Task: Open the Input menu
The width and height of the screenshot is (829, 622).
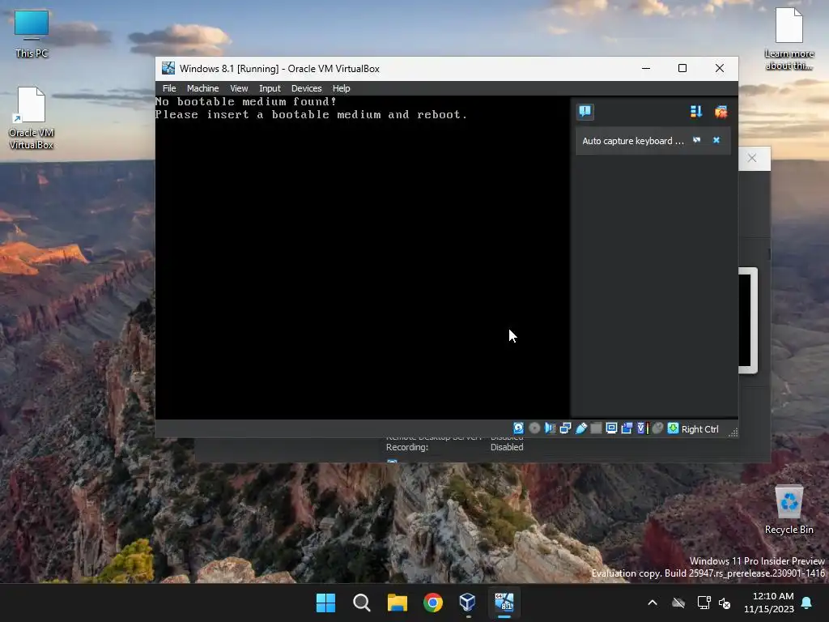Action: pyautogui.click(x=270, y=88)
